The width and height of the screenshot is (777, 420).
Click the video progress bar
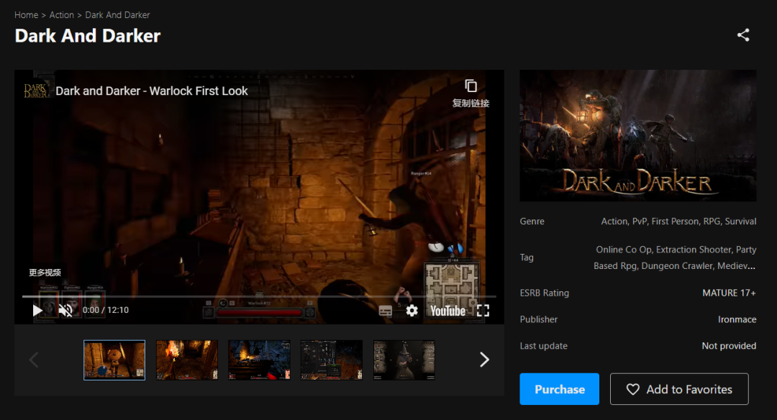tap(259, 296)
